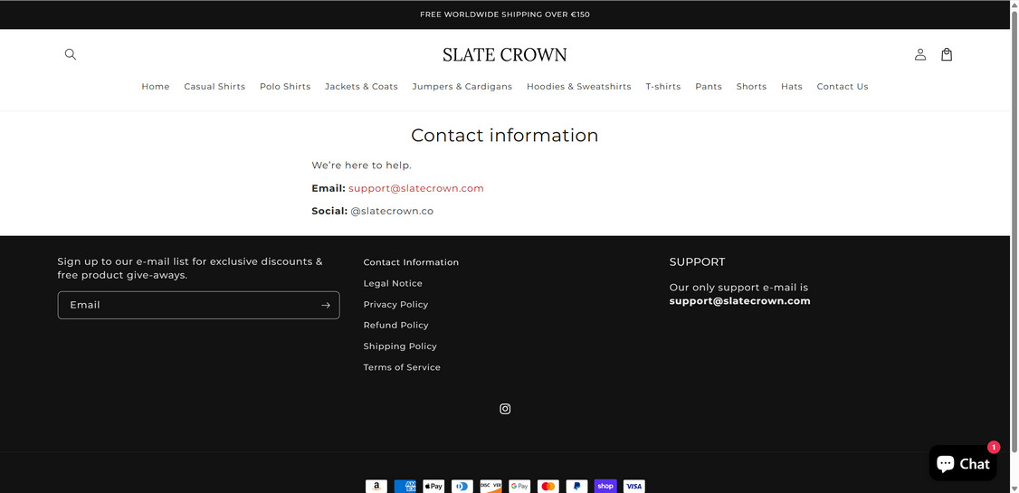Click the Mastercard payment icon
The image size is (1019, 493).
548,486
